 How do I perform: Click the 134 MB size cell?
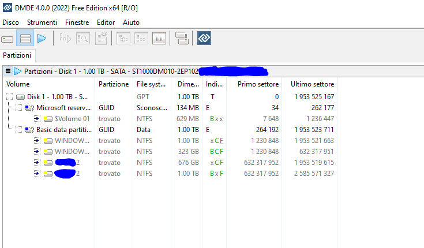coord(187,108)
